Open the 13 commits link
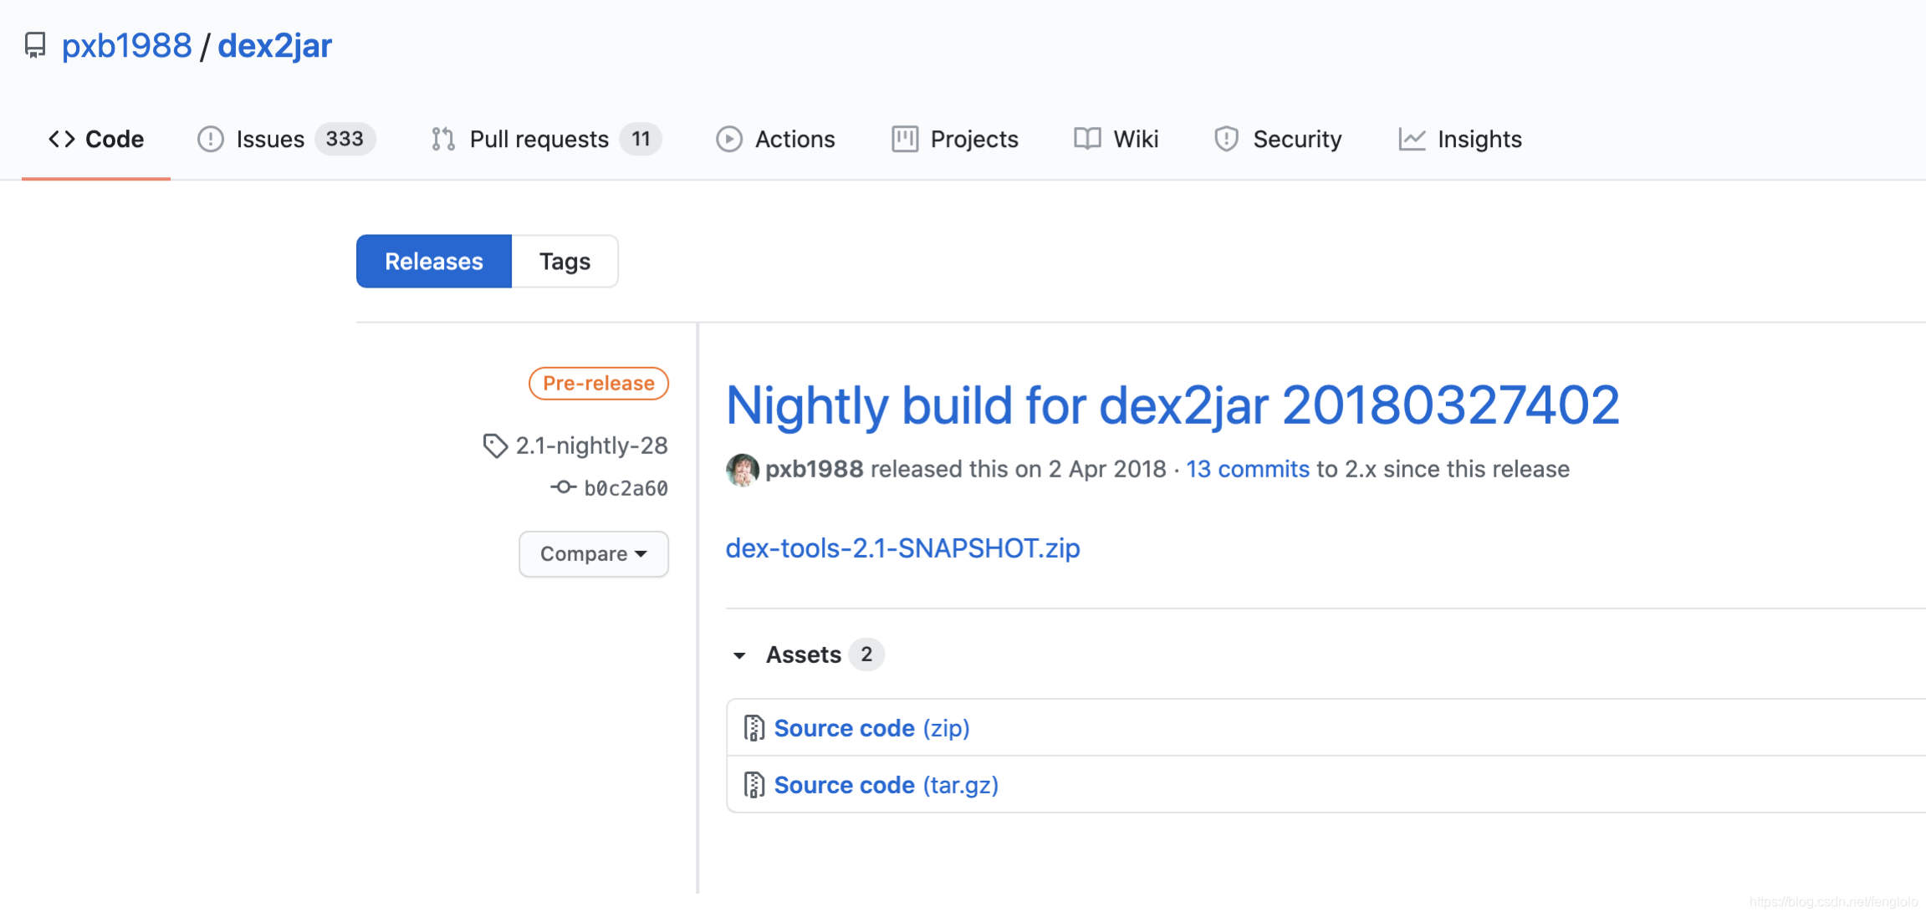The width and height of the screenshot is (1926, 917). [1247, 469]
